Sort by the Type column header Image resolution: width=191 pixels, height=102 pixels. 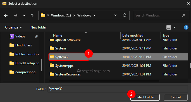166,35
